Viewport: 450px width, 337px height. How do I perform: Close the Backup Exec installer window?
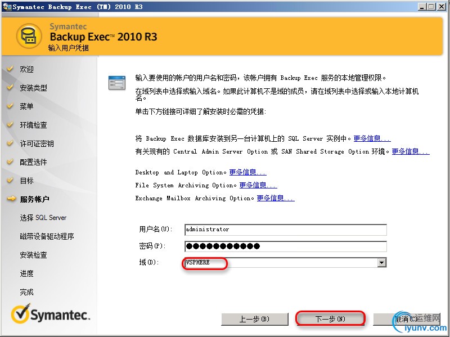(x=441, y=6)
